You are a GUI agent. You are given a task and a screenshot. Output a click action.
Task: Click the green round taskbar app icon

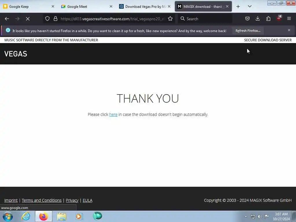(x=97, y=216)
